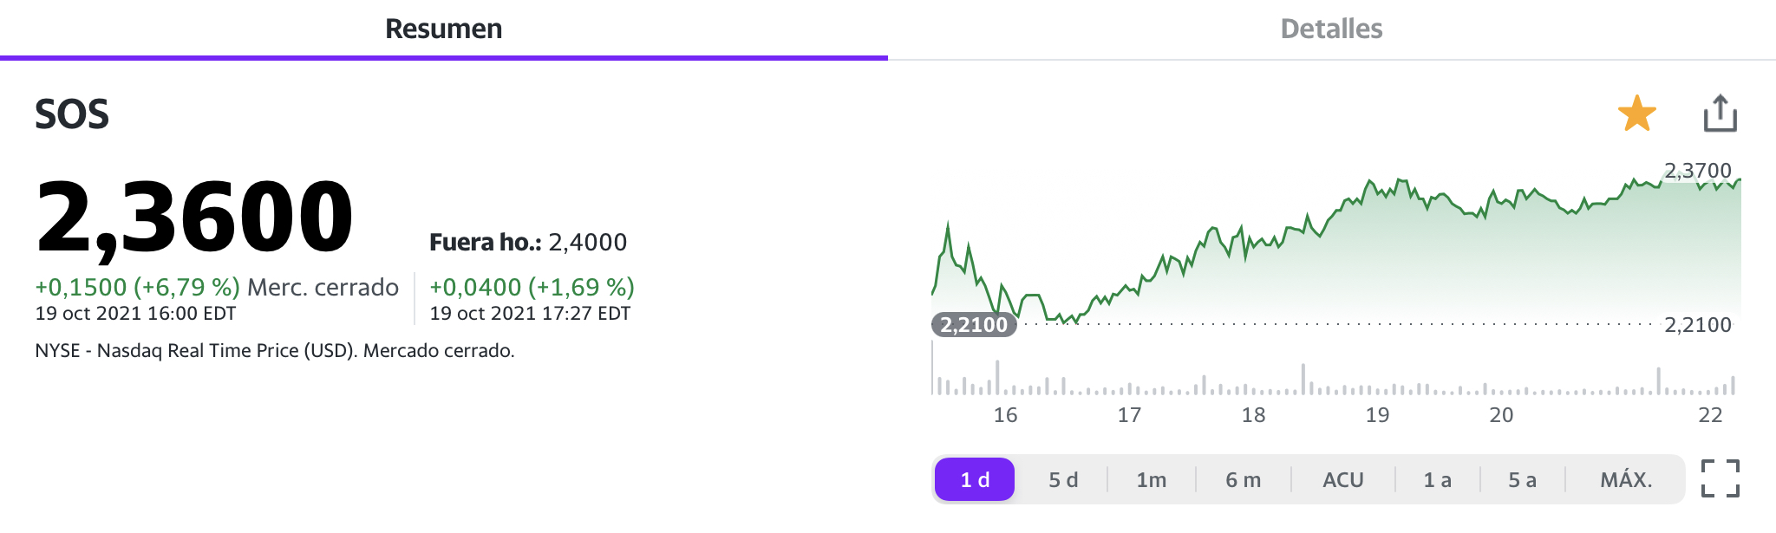Switch to the Resumen tab
The image size is (1776, 533).
coord(444,29)
